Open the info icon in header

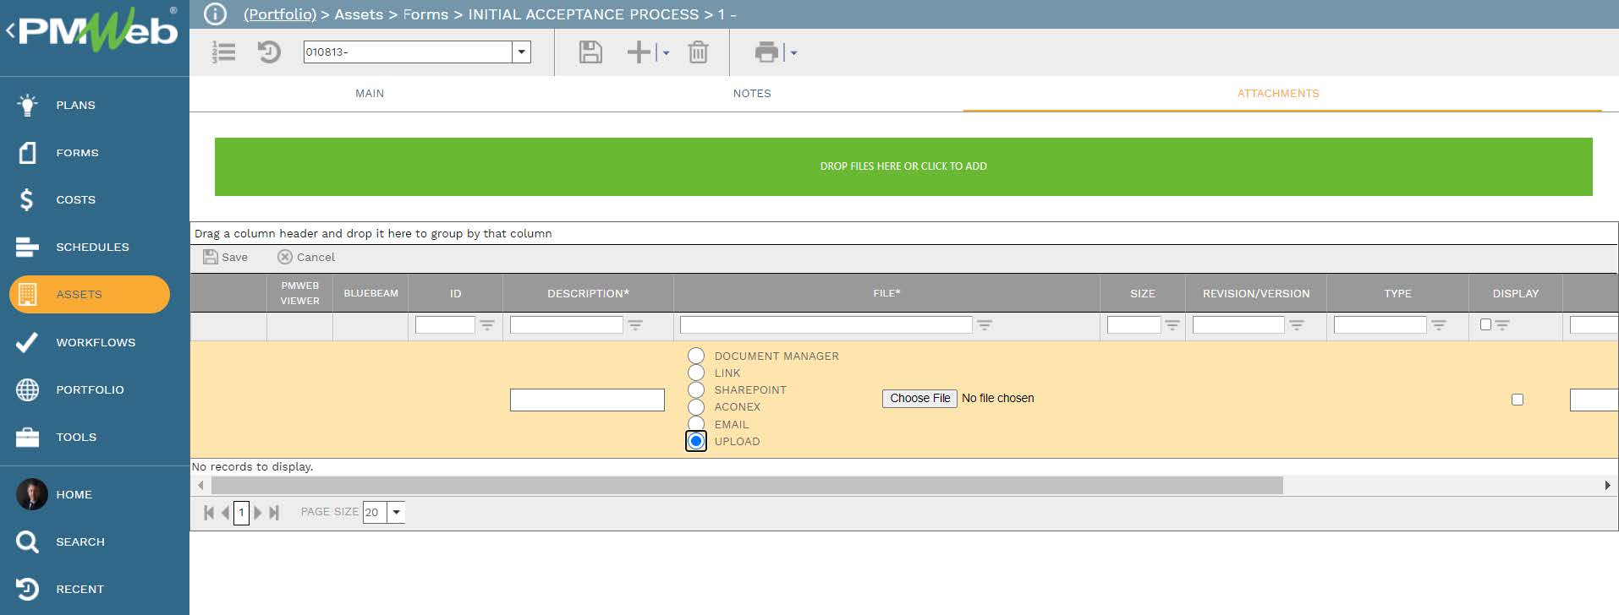[216, 14]
